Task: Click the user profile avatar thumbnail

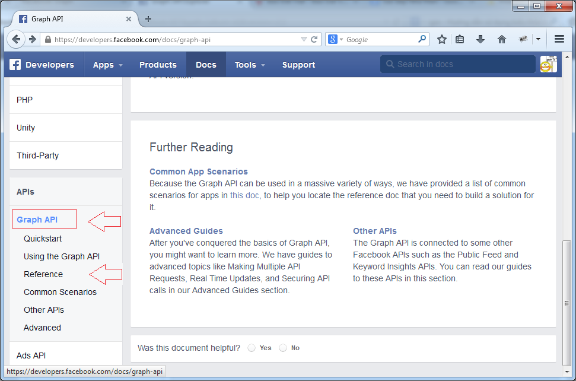Action: (549, 64)
